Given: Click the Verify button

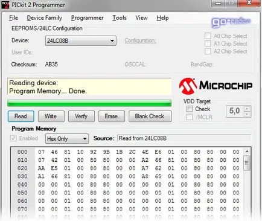Looking at the screenshot, I should point(81,116).
